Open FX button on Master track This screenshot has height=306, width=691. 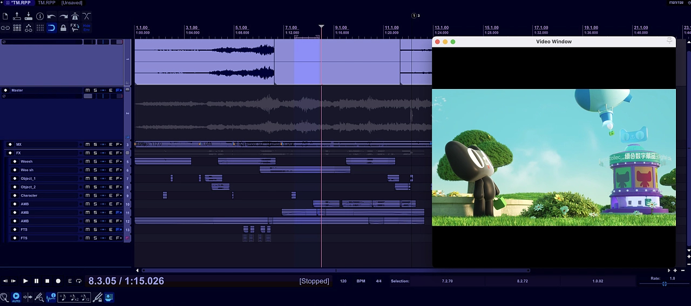click(x=119, y=90)
